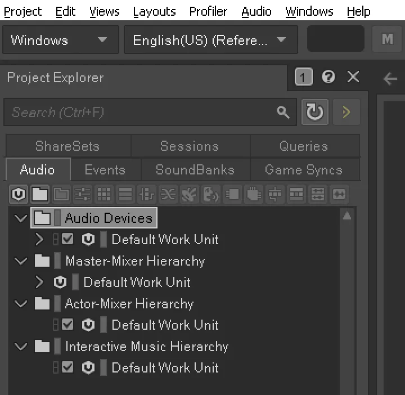Toggle Default Work Unit checkbox under Interactive Music

pyautogui.click(x=67, y=367)
